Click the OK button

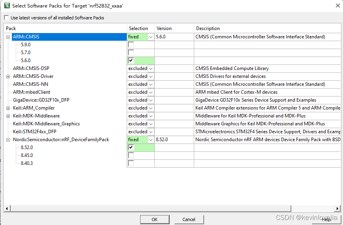155,219
